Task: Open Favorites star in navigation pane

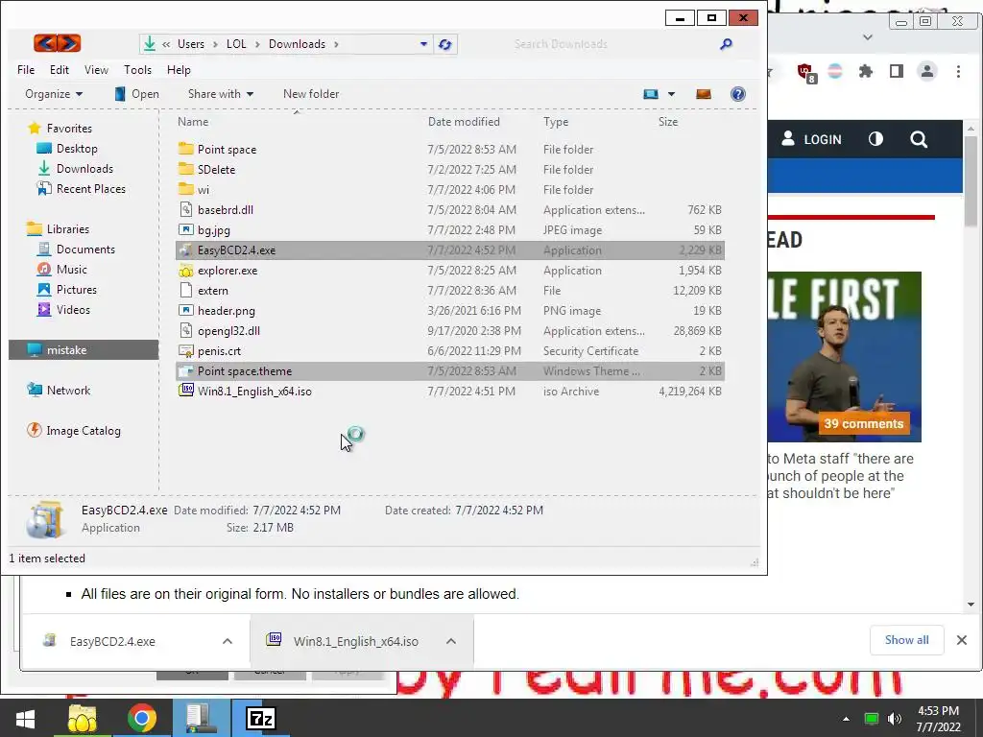Action: [35, 128]
